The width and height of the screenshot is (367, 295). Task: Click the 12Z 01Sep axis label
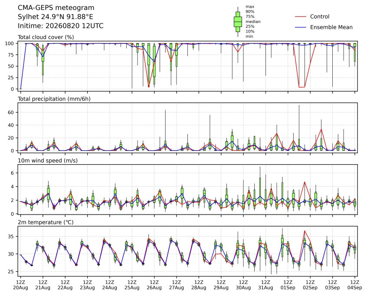pos(288,285)
